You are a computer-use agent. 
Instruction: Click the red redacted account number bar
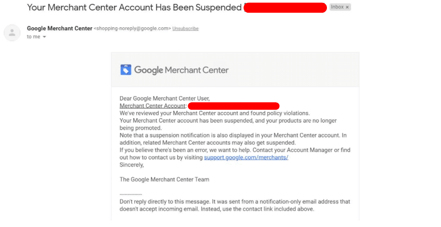tap(233, 106)
